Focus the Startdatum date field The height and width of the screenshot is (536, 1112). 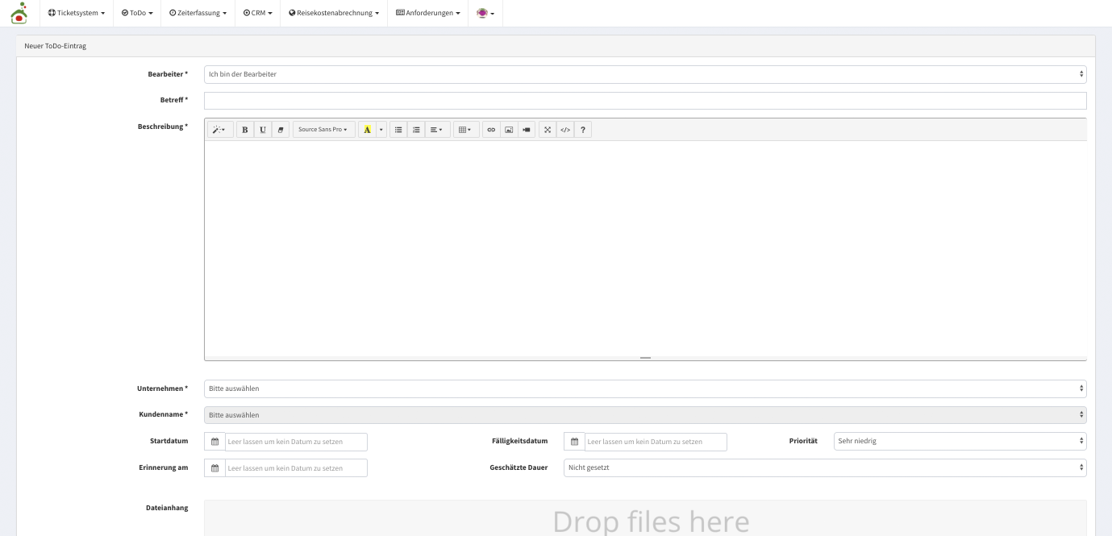[x=296, y=442]
